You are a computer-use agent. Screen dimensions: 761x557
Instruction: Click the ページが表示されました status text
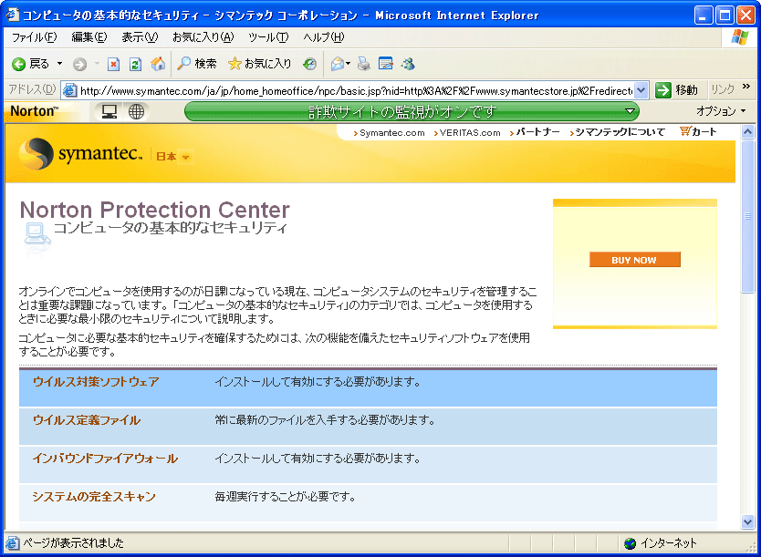click(73, 543)
